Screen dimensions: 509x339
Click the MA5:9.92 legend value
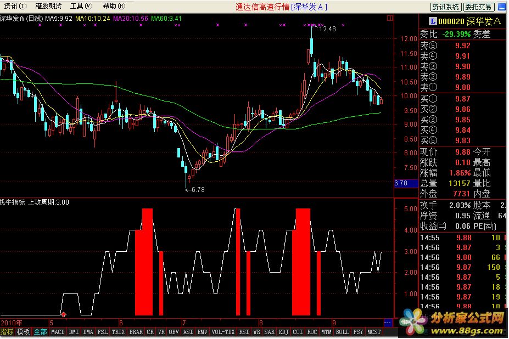coord(58,19)
